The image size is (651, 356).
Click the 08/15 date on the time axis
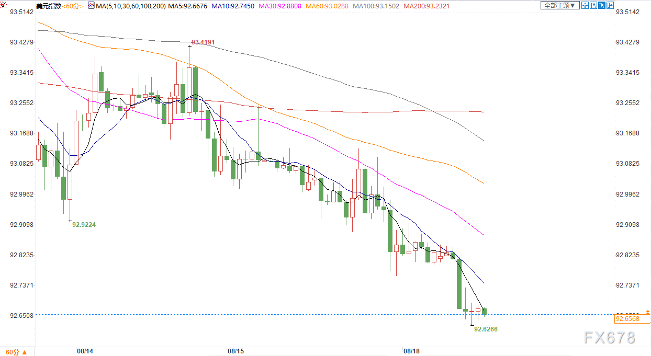[x=235, y=351]
